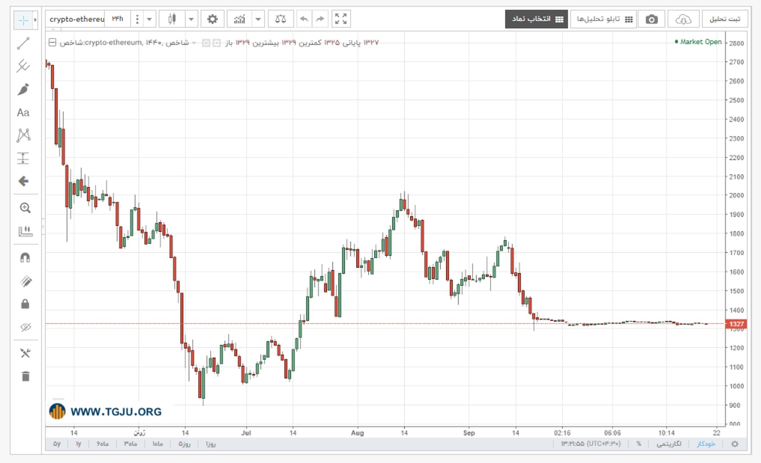This screenshot has height=463, width=761.
Task: Toggle logarithmic scale (لگاریتمی)
Action: [669, 444]
